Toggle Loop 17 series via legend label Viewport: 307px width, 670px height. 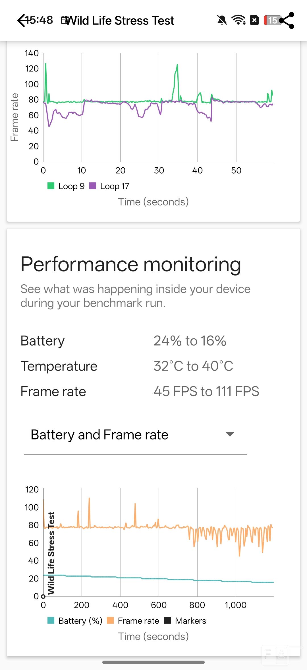tap(115, 186)
